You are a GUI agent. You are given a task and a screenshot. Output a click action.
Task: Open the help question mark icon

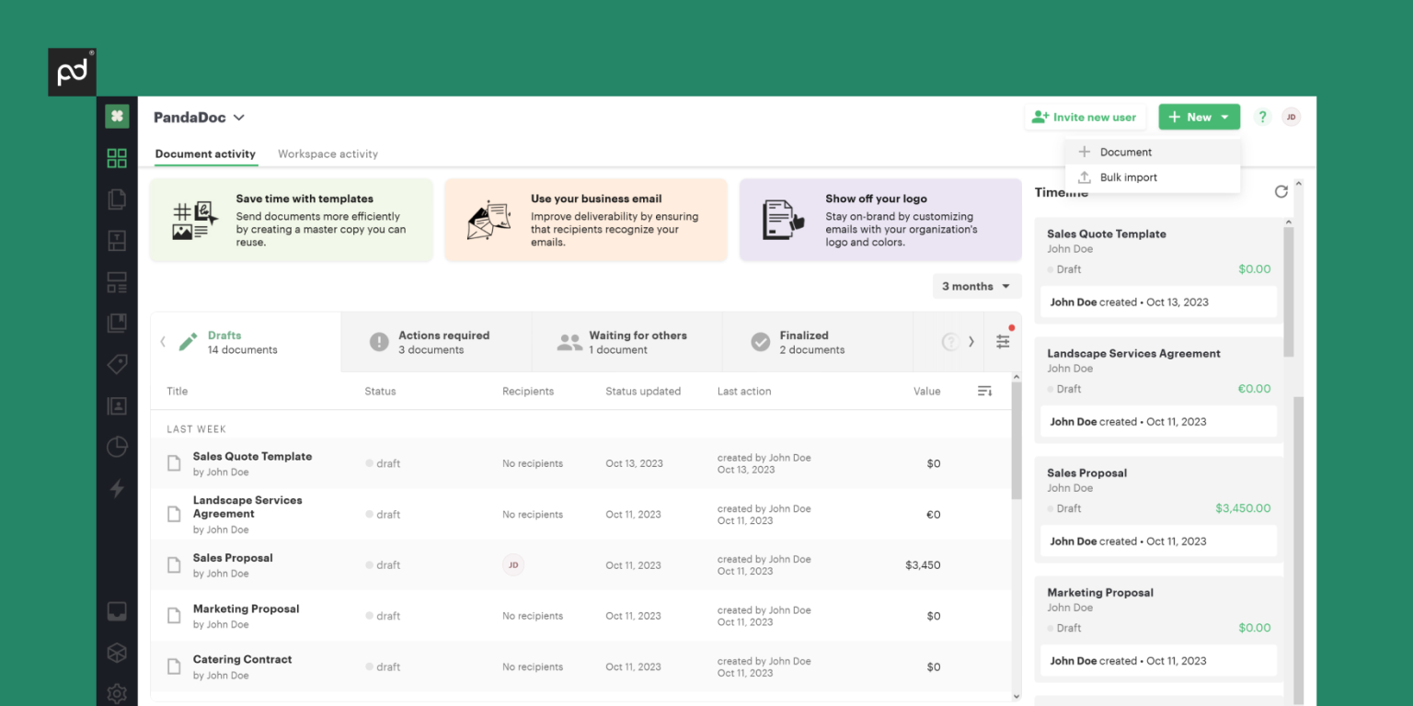point(1262,117)
